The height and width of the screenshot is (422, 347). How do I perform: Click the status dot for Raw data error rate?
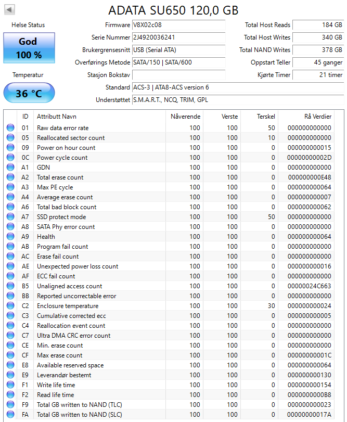click(x=10, y=127)
